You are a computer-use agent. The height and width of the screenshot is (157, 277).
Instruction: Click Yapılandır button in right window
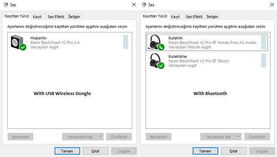pyautogui.click(x=158, y=136)
